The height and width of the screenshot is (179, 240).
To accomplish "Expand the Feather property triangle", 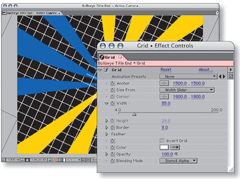I will [107, 134].
